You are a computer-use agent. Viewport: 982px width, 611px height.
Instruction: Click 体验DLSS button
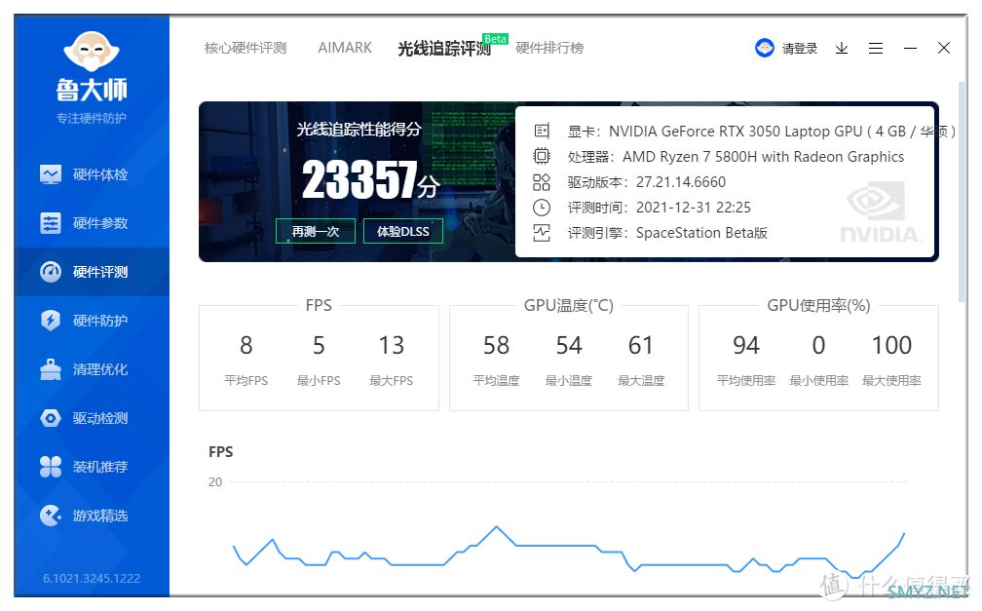point(403,231)
